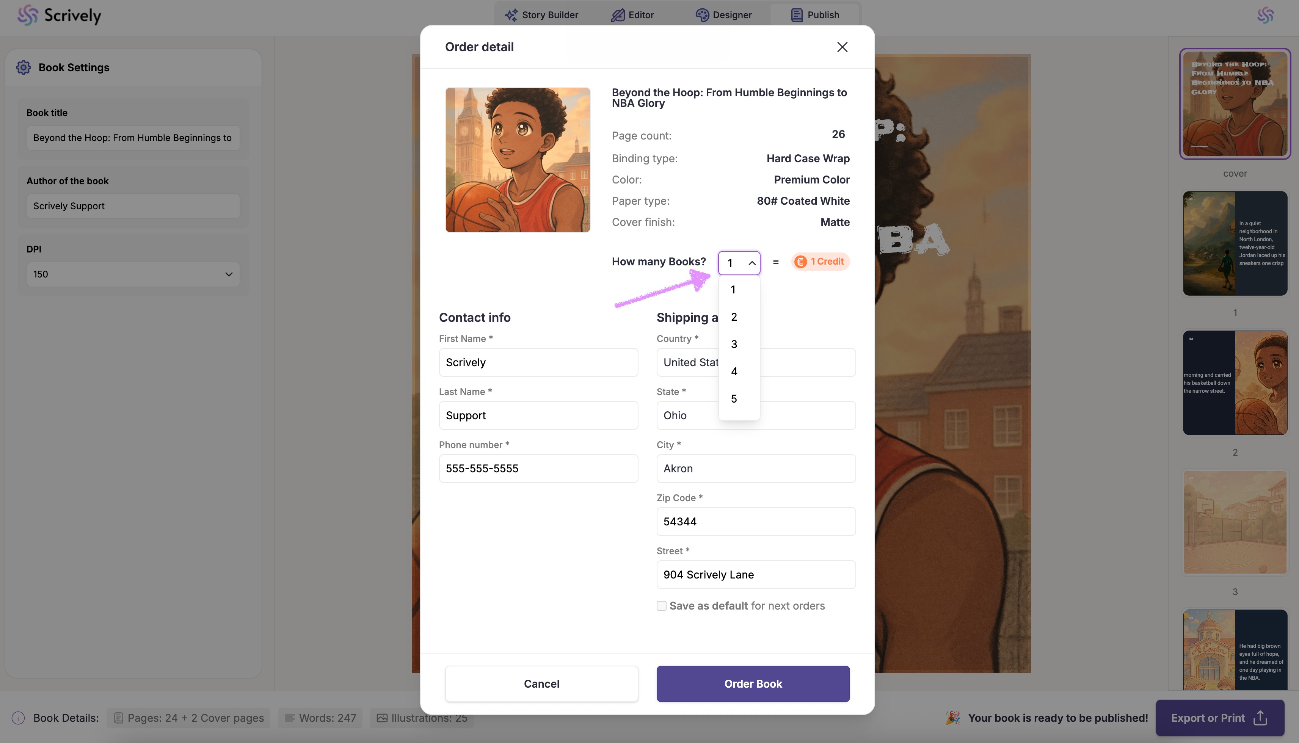Click the Book title field
The height and width of the screenshot is (743, 1299).
133,138
